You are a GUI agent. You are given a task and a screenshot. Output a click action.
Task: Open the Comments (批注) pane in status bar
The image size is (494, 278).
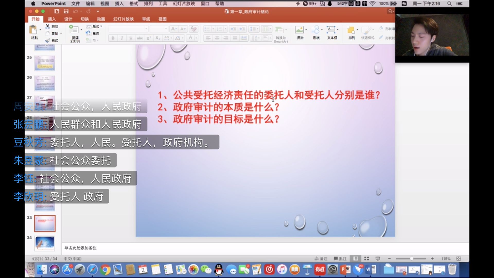pos(340,258)
